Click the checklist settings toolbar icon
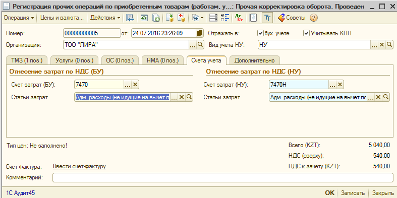The image size is (397, 198). (x=225, y=18)
